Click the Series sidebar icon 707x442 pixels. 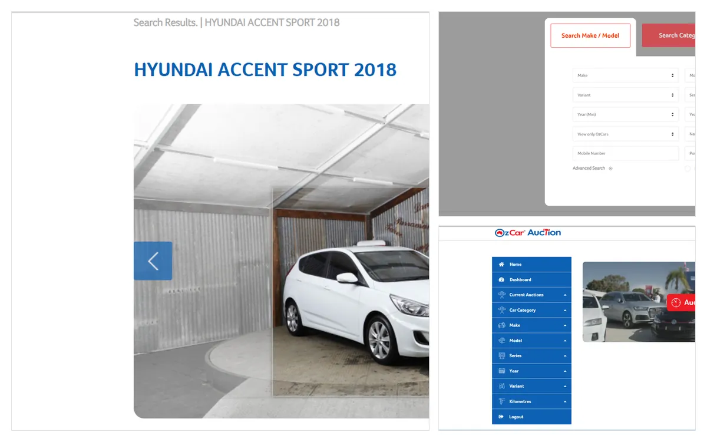(x=501, y=356)
